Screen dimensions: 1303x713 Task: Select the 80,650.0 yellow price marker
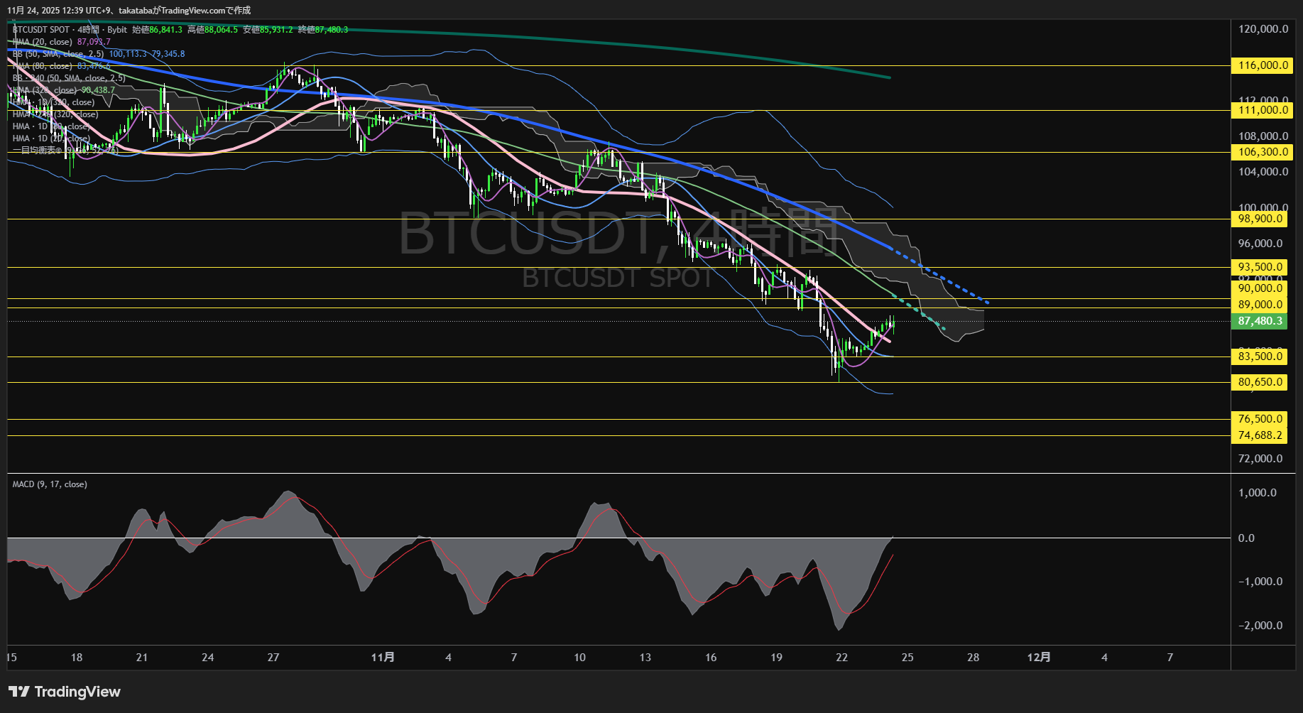[1260, 382]
